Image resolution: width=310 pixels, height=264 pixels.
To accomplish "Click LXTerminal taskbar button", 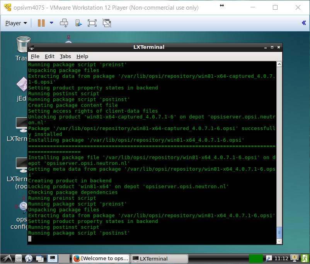I will pyautogui.click(x=159, y=259).
